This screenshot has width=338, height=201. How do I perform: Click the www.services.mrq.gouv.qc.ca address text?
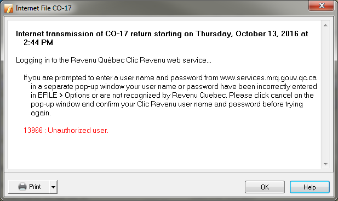click(268, 78)
